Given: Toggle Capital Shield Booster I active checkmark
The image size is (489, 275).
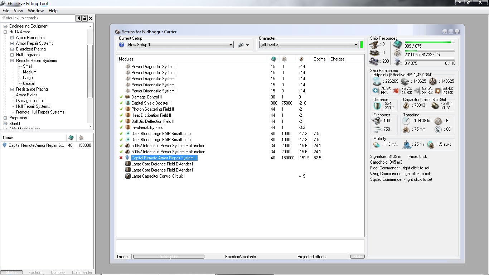Looking at the screenshot, I should coord(121,103).
